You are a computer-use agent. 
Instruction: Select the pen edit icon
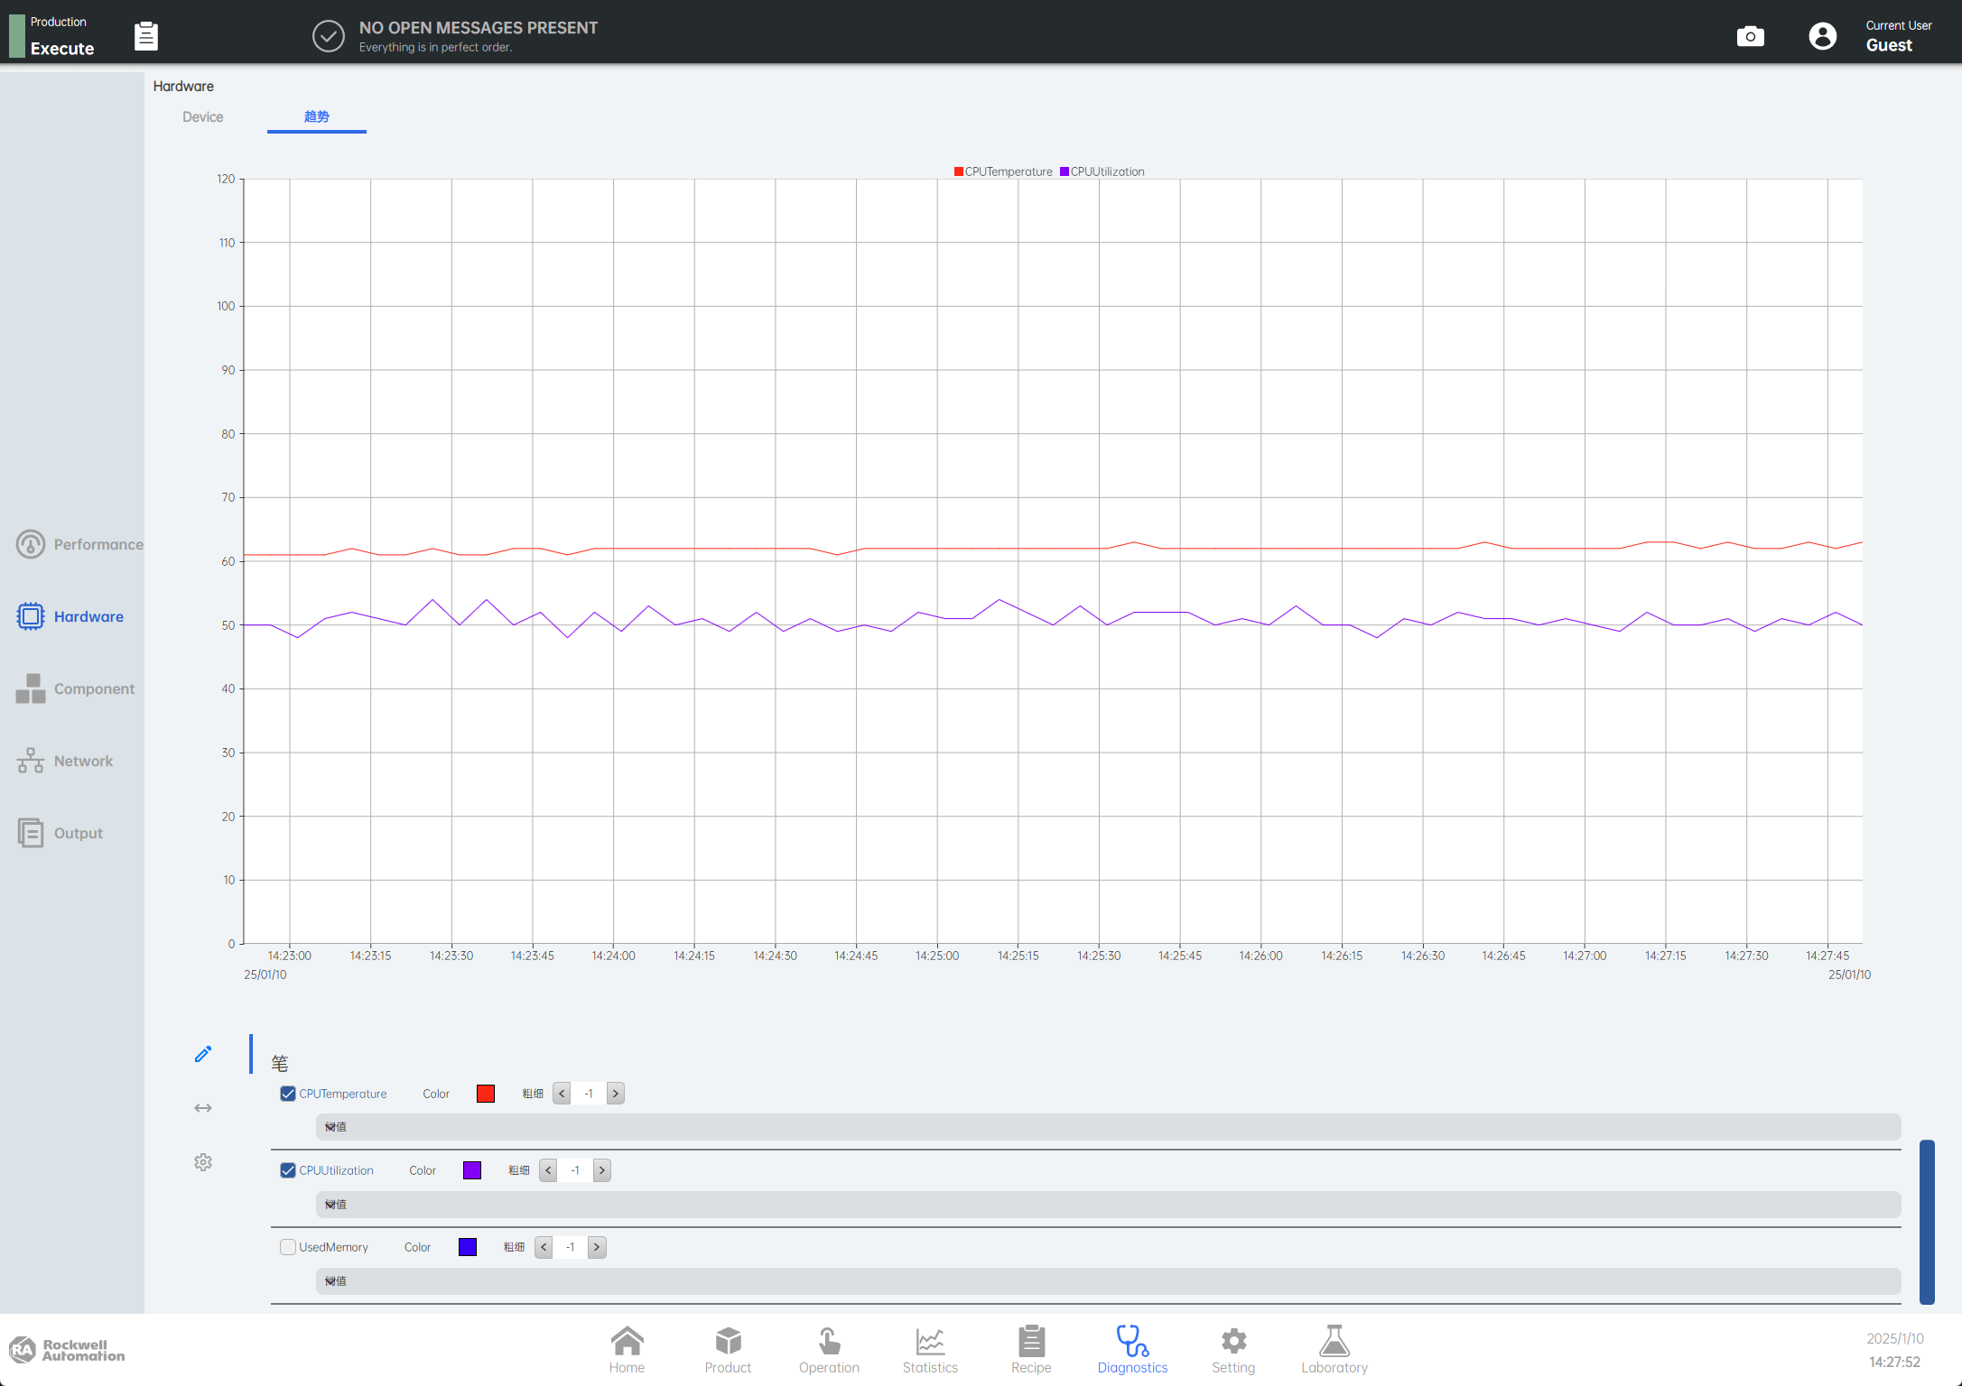pos(203,1054)
